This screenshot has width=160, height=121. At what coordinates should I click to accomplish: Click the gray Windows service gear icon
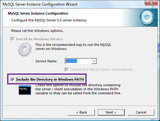(x=25, y=50)
